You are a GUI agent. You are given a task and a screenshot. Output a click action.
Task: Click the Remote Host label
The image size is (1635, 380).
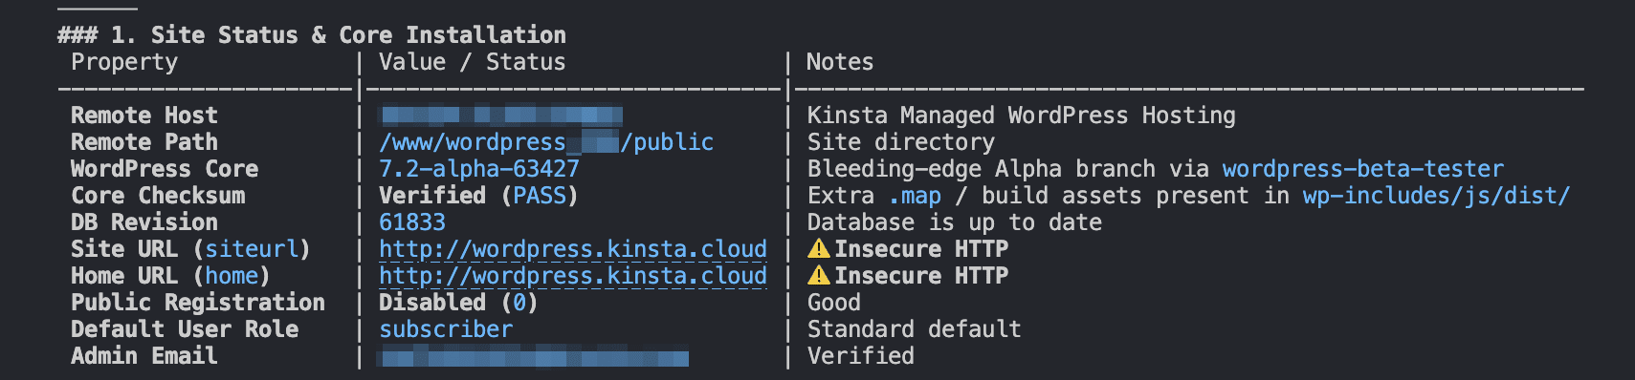tap(144, 116)
